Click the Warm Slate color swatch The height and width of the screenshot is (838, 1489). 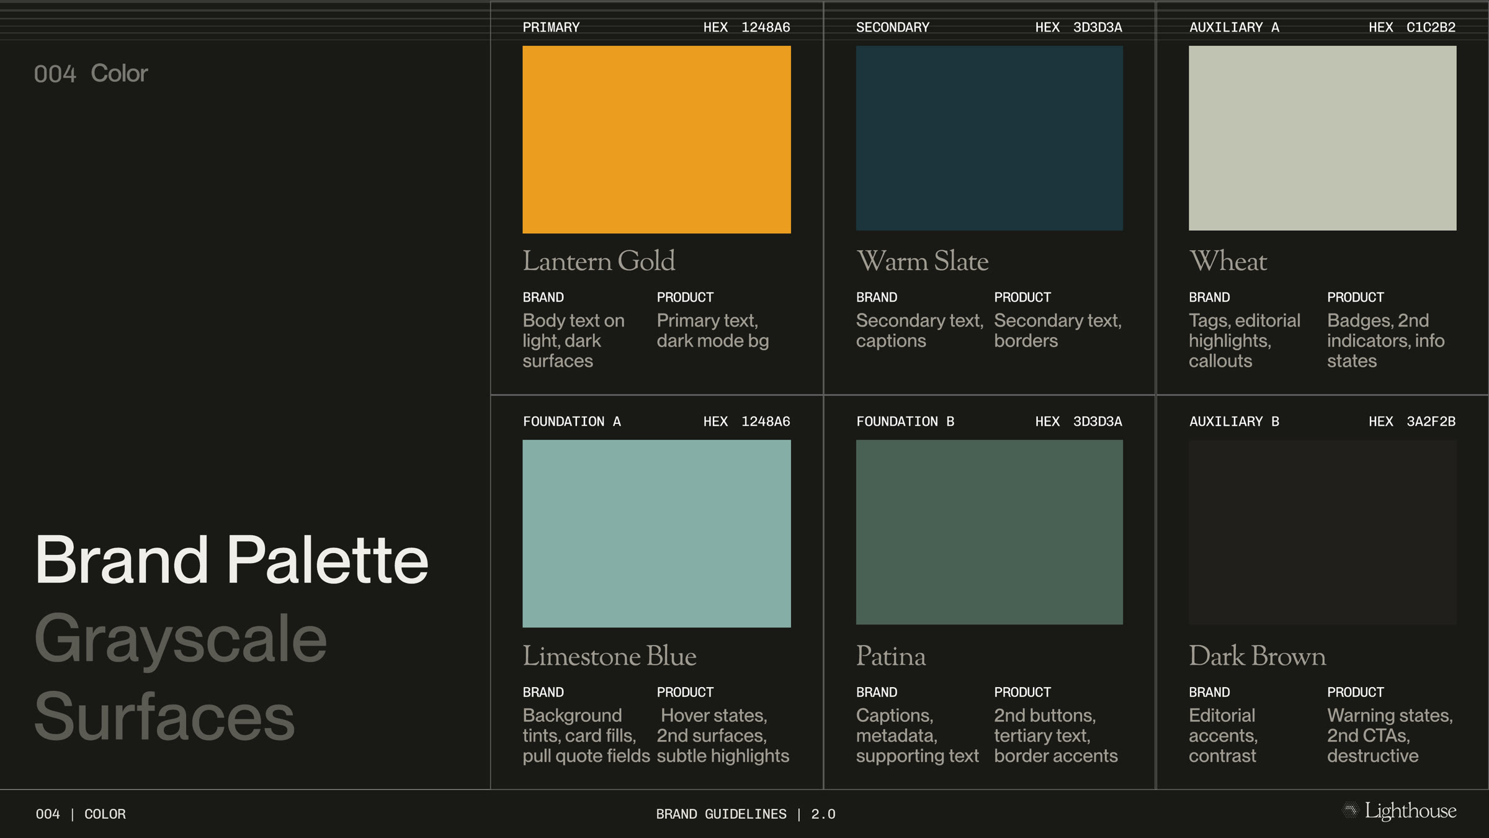click(x=990, y=138)
